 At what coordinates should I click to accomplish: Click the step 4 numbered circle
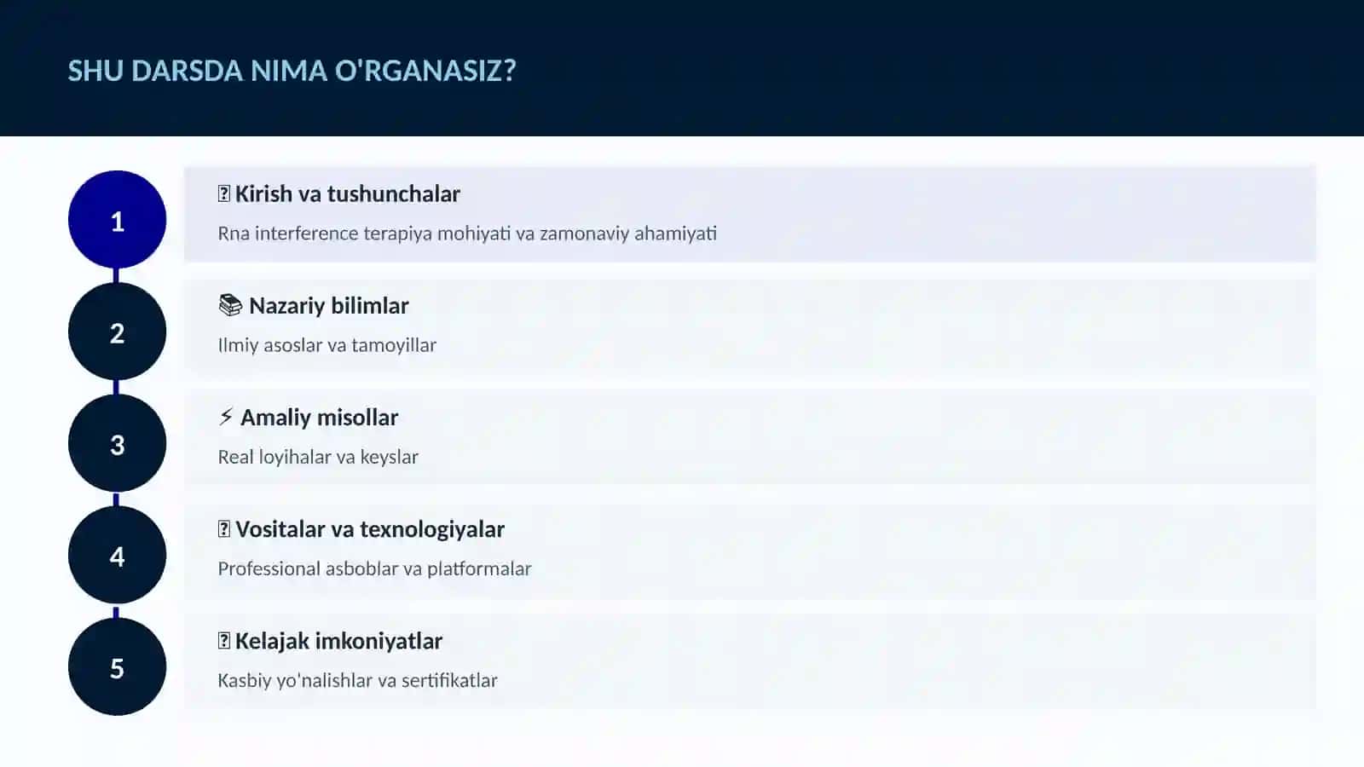click(x=117, y=555)
